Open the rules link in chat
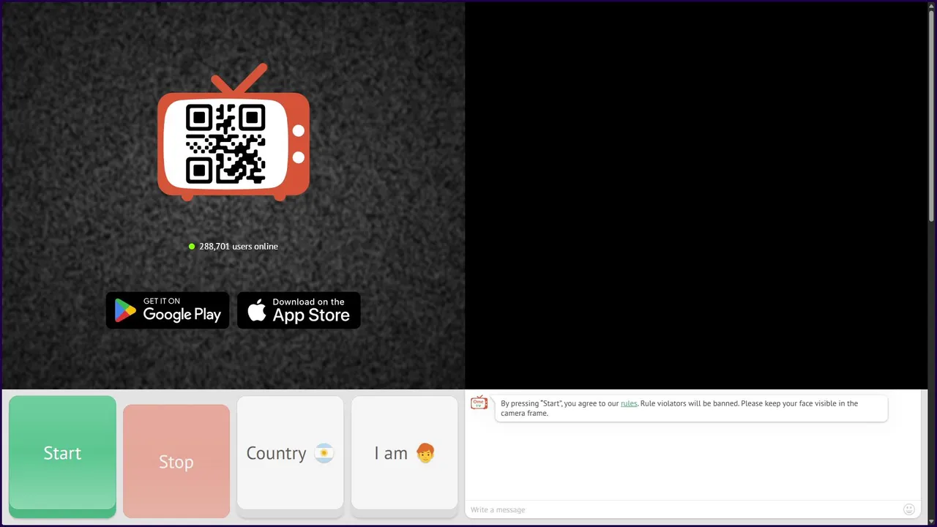The width and height of the screenshot is (937, 527). tap(629, 403)
